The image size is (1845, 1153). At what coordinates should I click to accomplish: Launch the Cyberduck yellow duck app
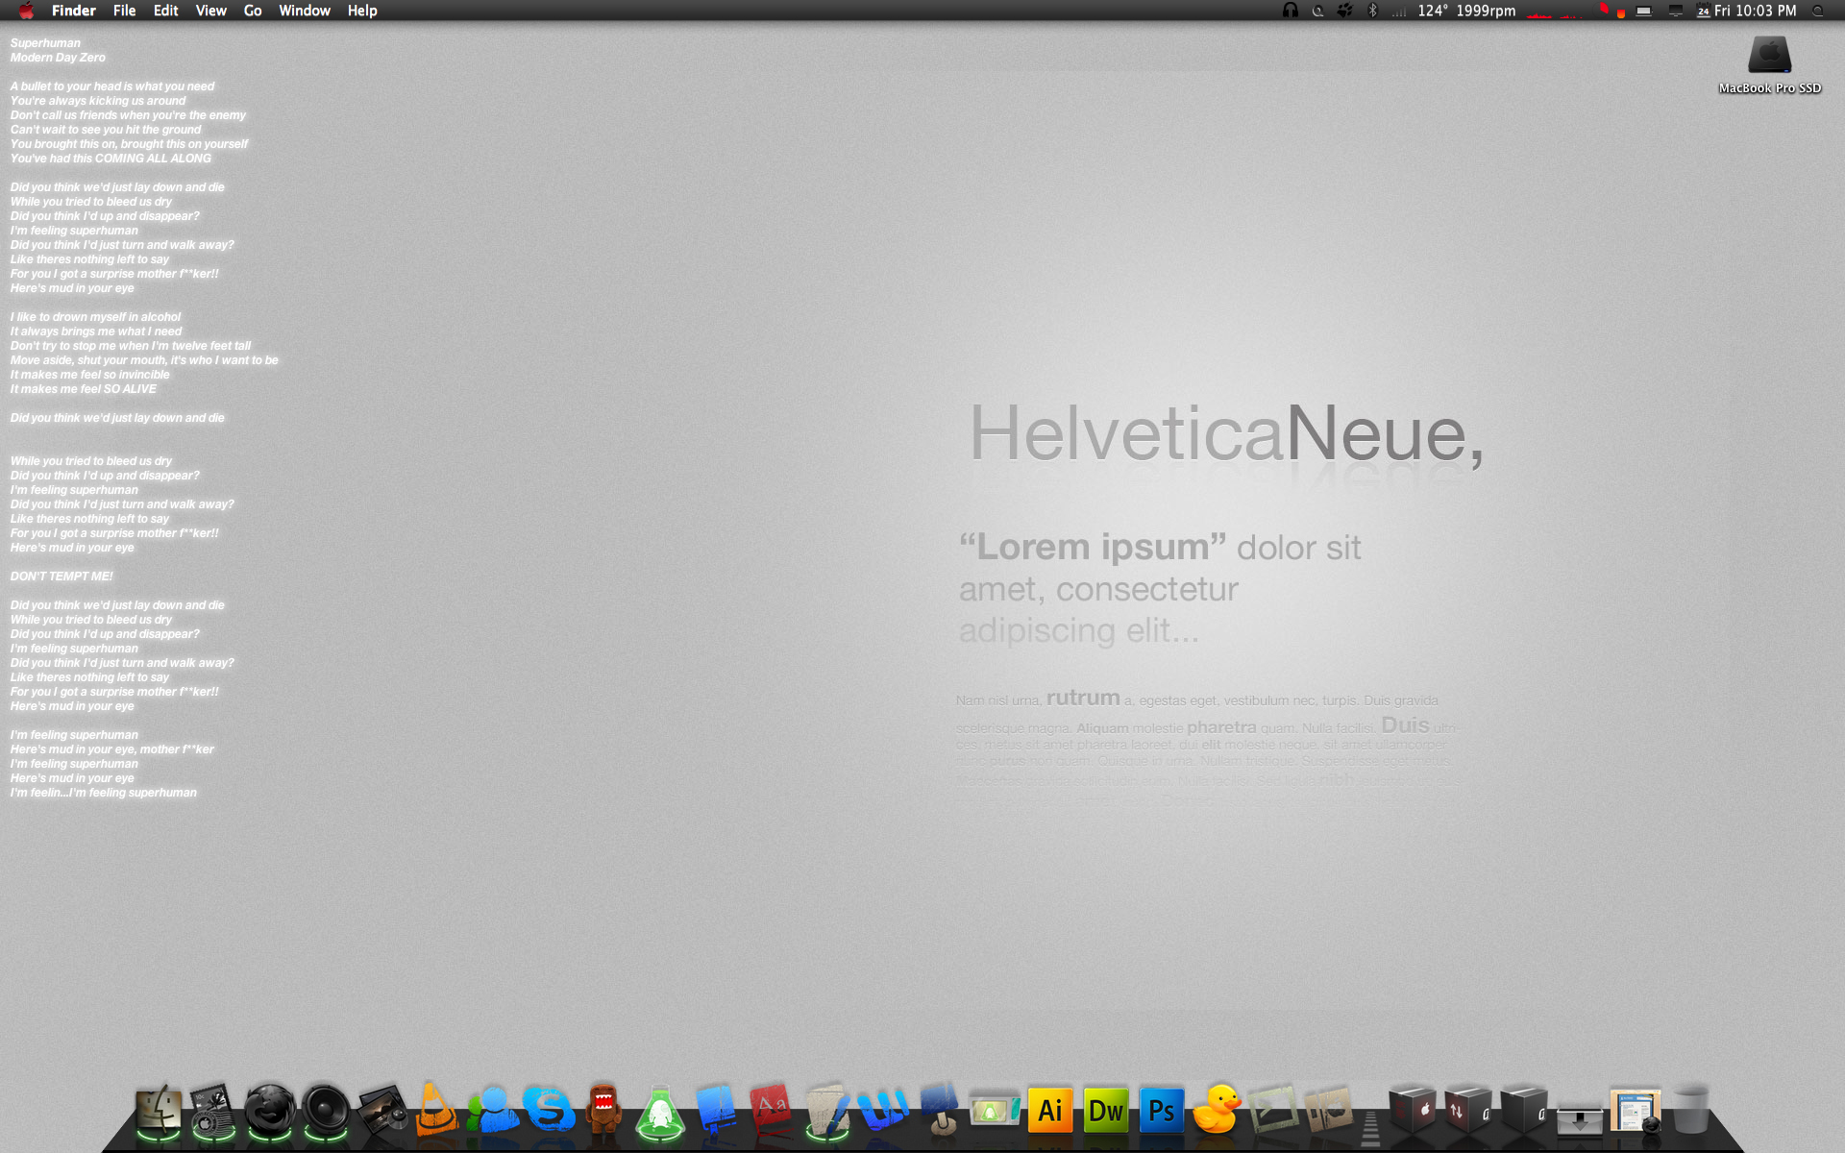coord(1217,1112)
